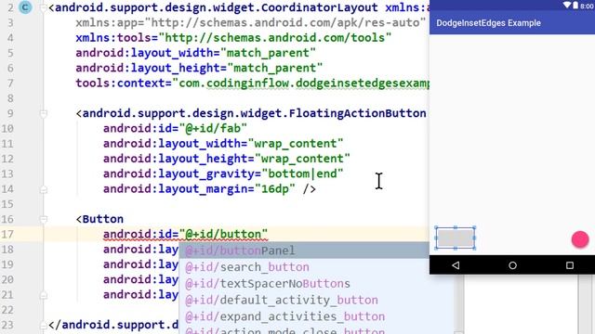Click the DodgeInsetEdges Example title bar text
This screenshot has width=595, height=334.
pos(488,23)
